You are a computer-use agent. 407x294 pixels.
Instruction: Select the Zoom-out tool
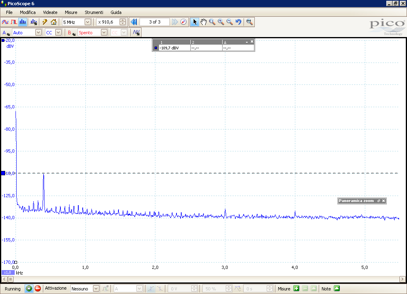(x=230, y=22)
